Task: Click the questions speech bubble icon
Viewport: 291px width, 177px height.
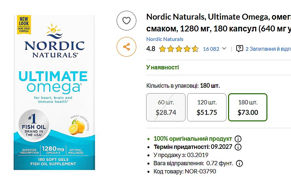Action: (240, 49)
